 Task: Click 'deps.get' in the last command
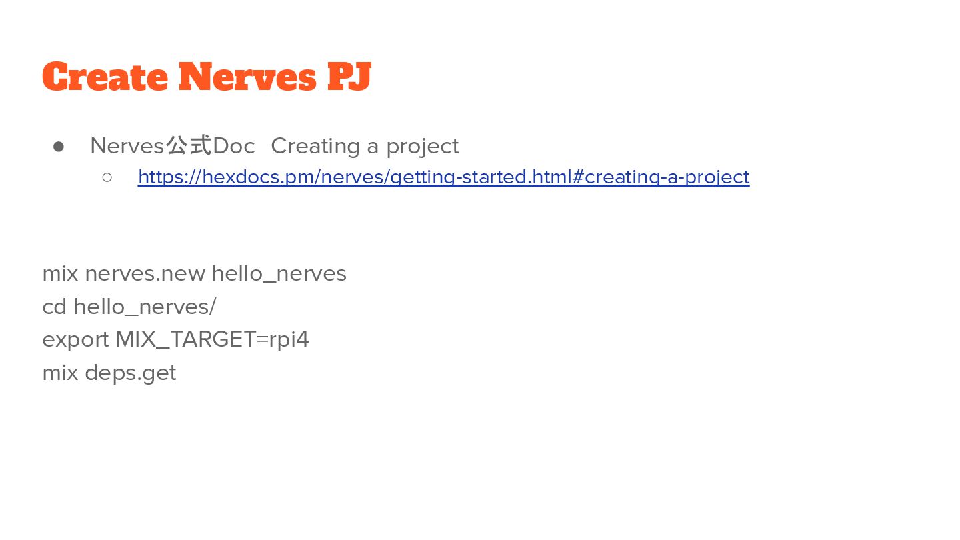point(131,373)
